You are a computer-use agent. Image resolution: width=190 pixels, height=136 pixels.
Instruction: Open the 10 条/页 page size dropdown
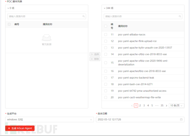pos(176,106)
